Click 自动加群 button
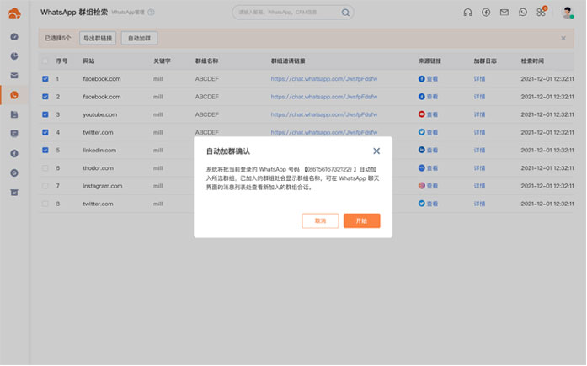Screen dimensions: 587x366 click(139, 38)
